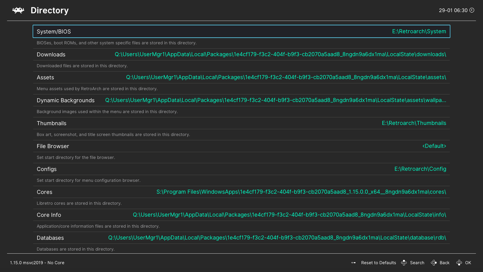Click the 29-01 06:30 date and time
Screen dimensions: 483x272
coord(453,11)
